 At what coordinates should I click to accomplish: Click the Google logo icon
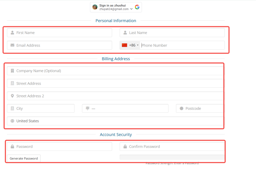pos(137,7)
